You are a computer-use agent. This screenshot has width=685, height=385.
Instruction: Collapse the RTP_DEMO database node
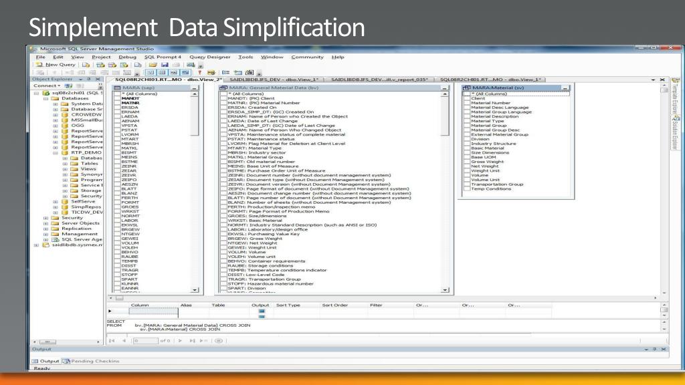(56, 153)
